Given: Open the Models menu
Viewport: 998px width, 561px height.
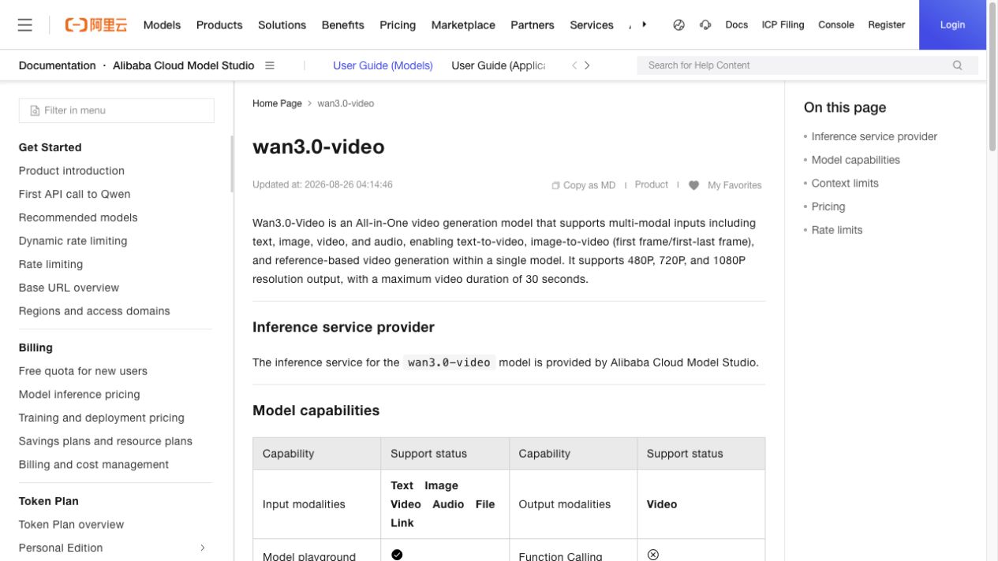Looking at the screenshot, I should click(x=162, y=24).
